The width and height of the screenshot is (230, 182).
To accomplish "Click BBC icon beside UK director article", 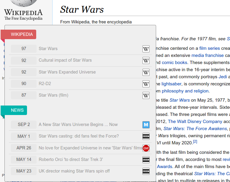I will point(146,171).
